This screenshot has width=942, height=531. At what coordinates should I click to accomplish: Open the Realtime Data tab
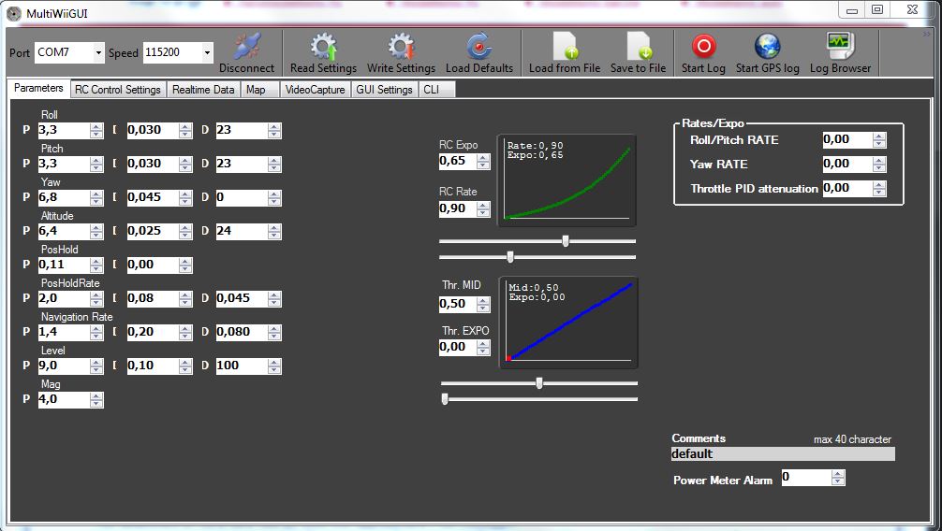203,90
